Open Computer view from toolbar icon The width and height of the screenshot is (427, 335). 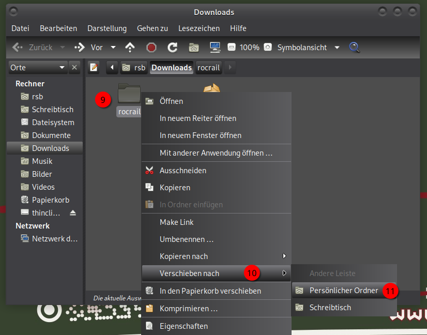[x=215, y=48]
